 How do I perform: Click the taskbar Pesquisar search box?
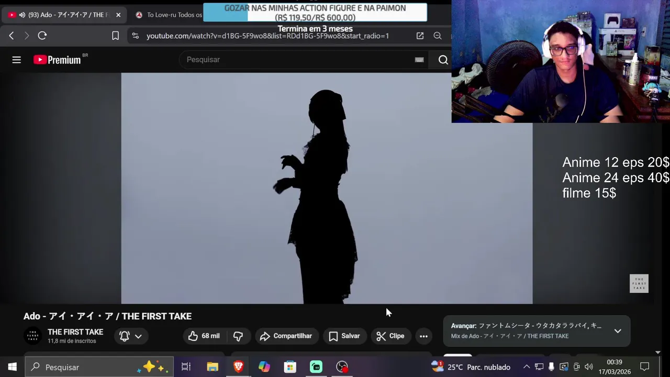pyautogui.click(x=99, y=367)
